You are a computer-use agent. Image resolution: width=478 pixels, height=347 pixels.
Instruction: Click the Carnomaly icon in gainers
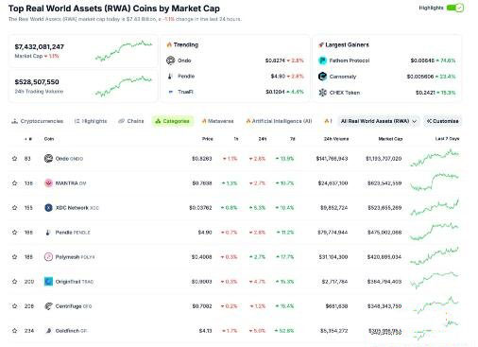tap(322, 77)
